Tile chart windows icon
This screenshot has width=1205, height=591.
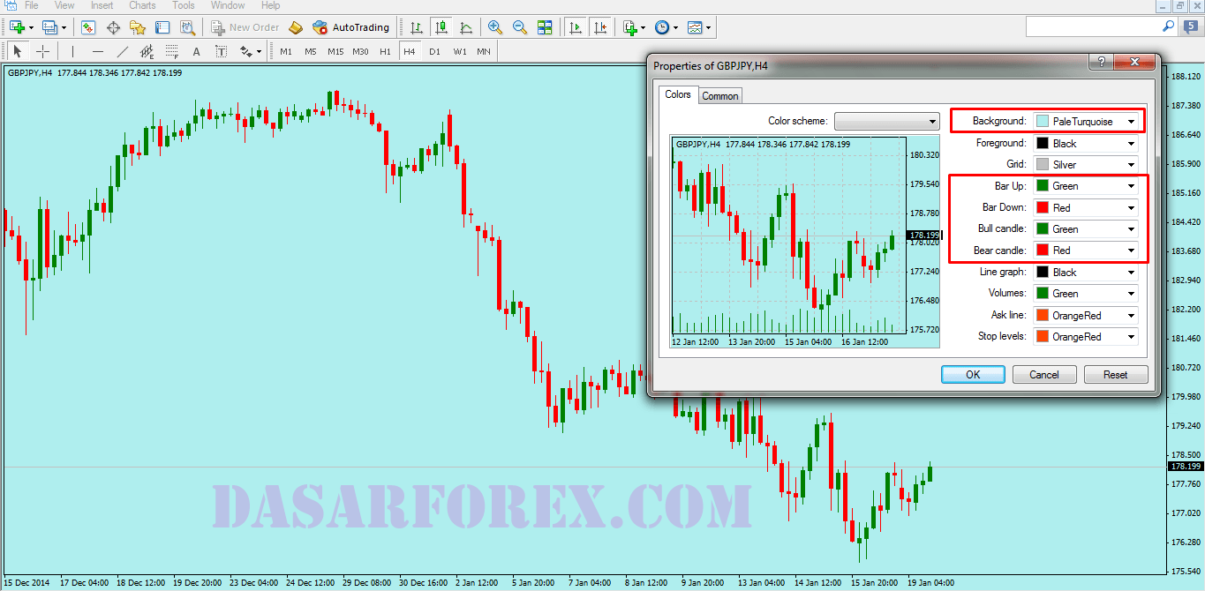545,27
